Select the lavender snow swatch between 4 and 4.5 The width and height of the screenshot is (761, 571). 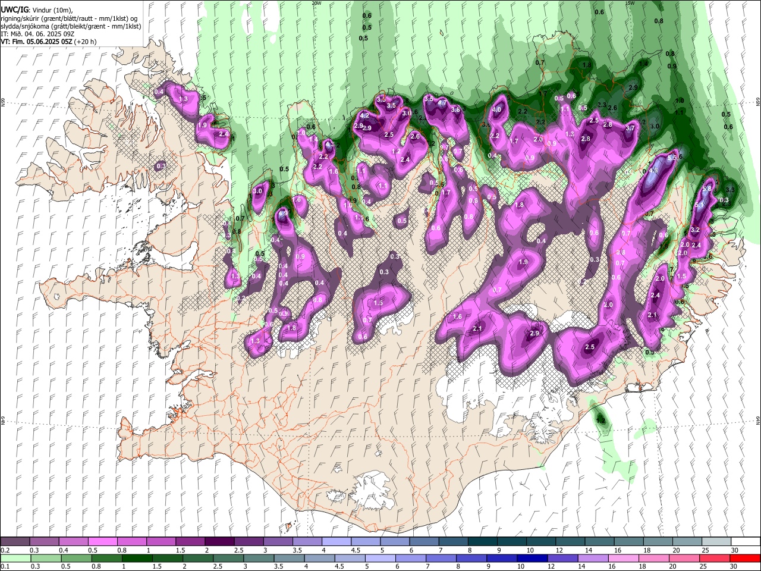(x=335, y=542)
